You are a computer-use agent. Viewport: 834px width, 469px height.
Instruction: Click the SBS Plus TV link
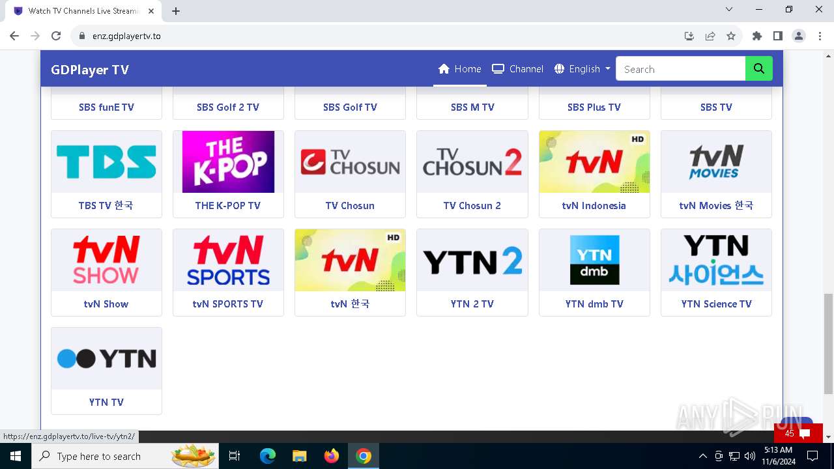pyautogui.click(x=594, y=107)
